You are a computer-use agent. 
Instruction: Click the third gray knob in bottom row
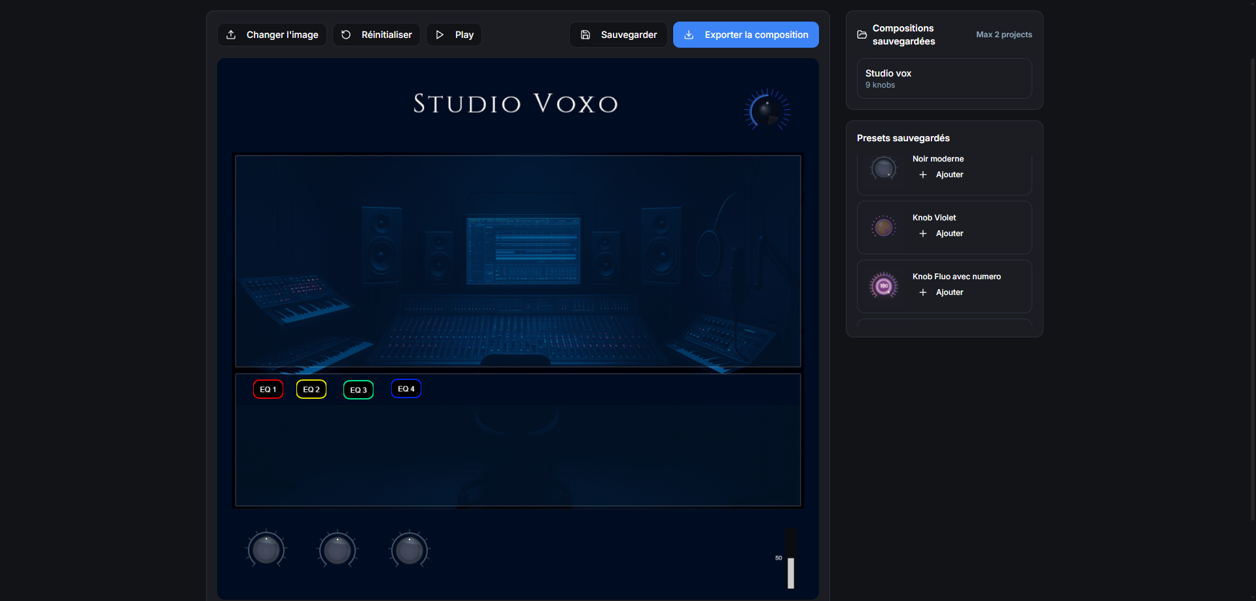(x=410, y=549)
